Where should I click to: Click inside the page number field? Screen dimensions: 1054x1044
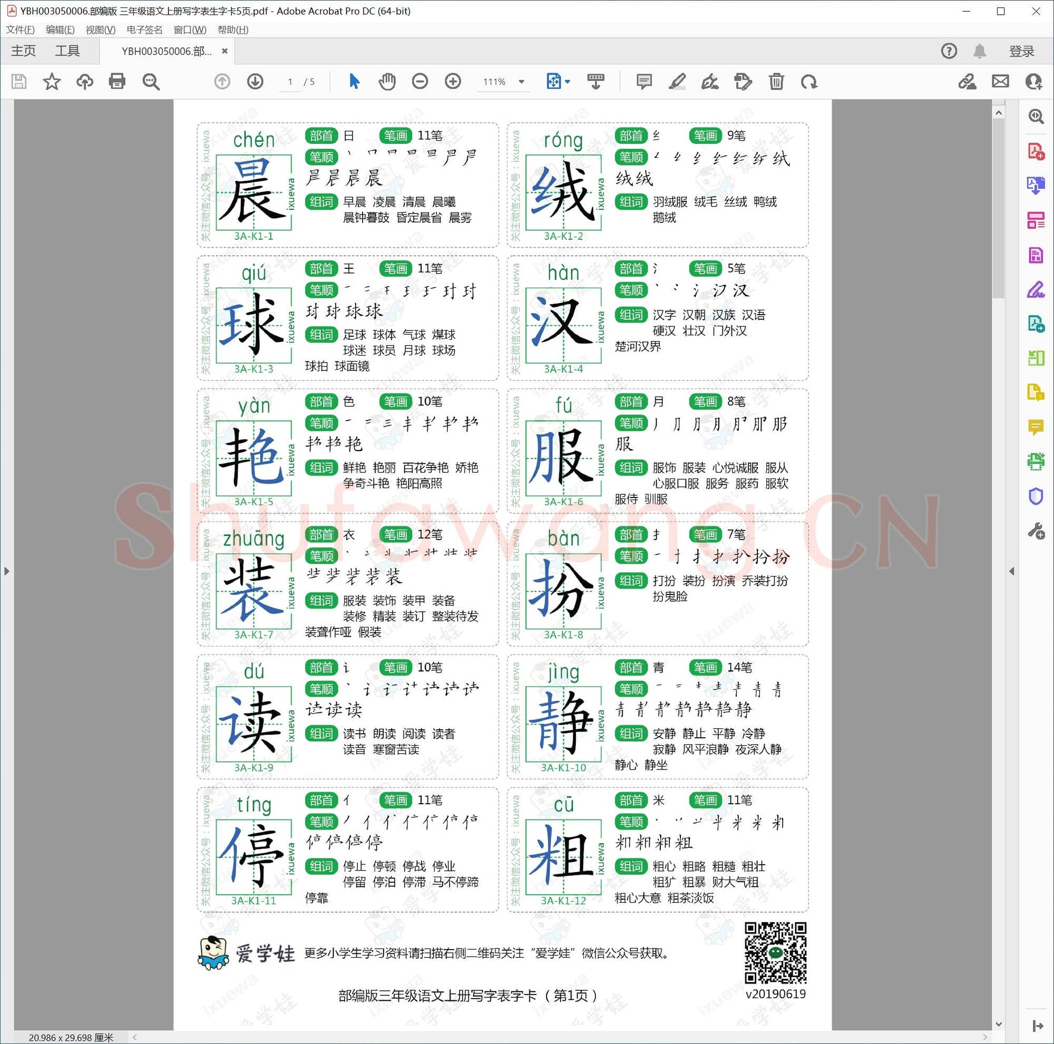[290, 82]
